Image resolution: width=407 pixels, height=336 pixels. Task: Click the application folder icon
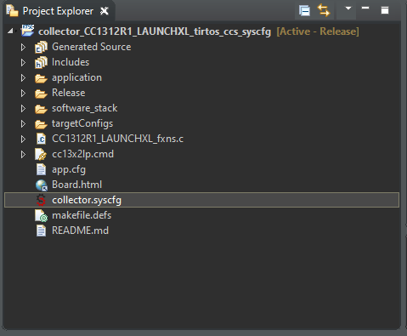[x=41, y=78]
